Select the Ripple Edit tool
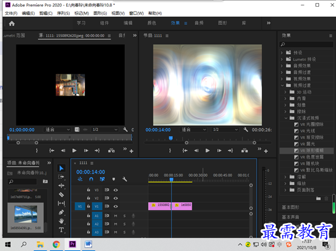336x251 pixels. pos(61,186)
